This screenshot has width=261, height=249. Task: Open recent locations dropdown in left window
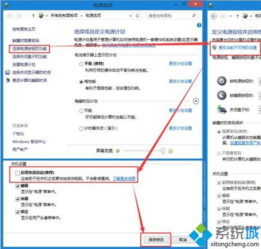point(26,16)
